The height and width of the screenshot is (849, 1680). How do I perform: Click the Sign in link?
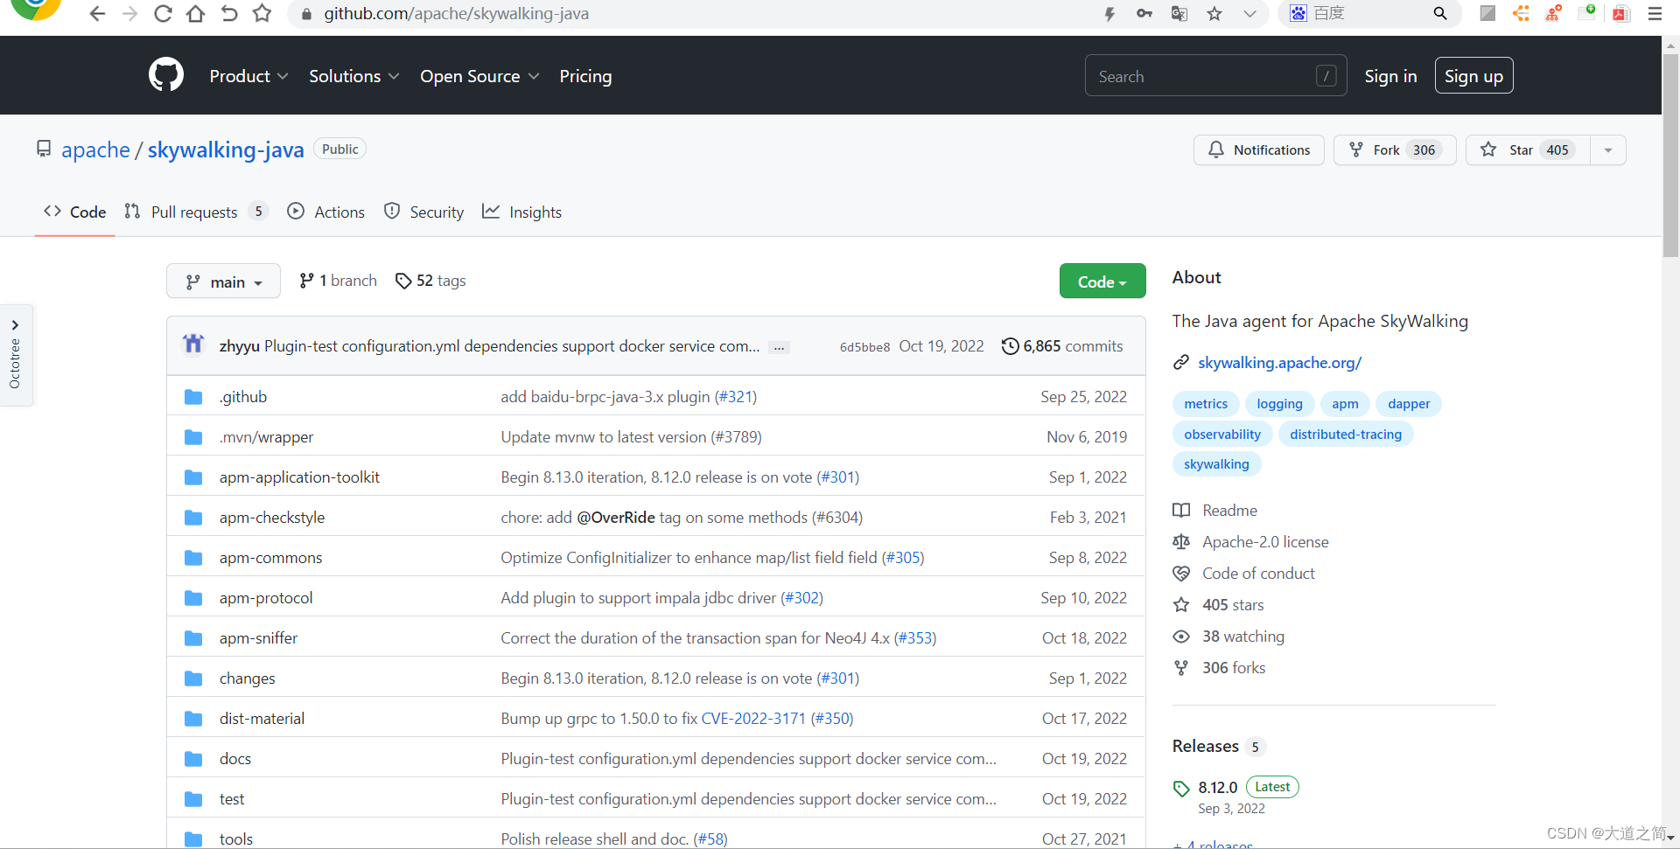click(1390, 76)
